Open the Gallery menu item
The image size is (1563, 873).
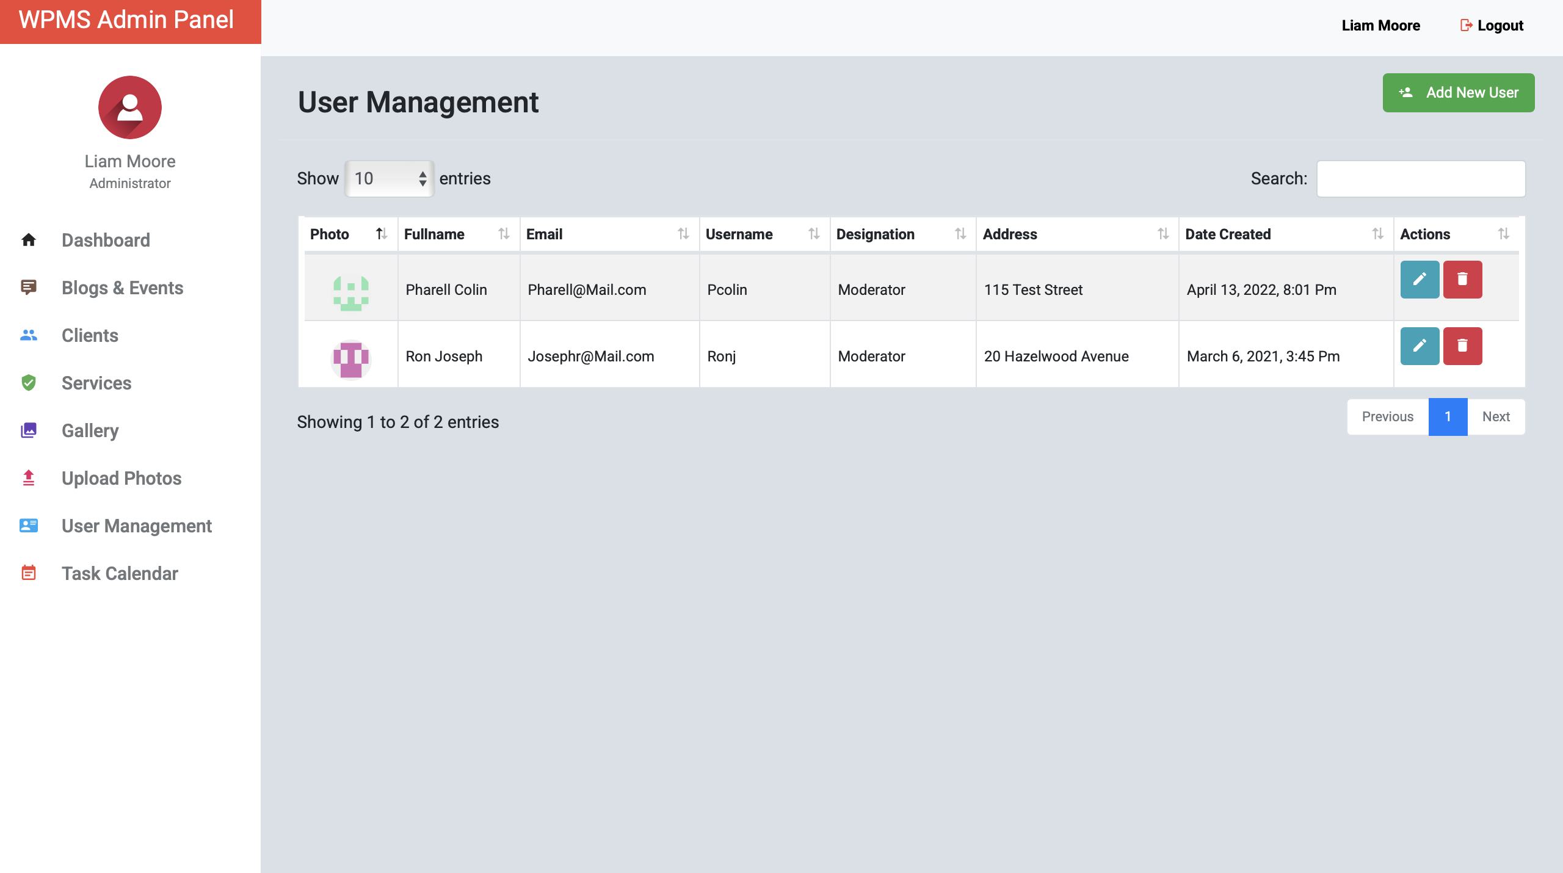coord(90,430)
